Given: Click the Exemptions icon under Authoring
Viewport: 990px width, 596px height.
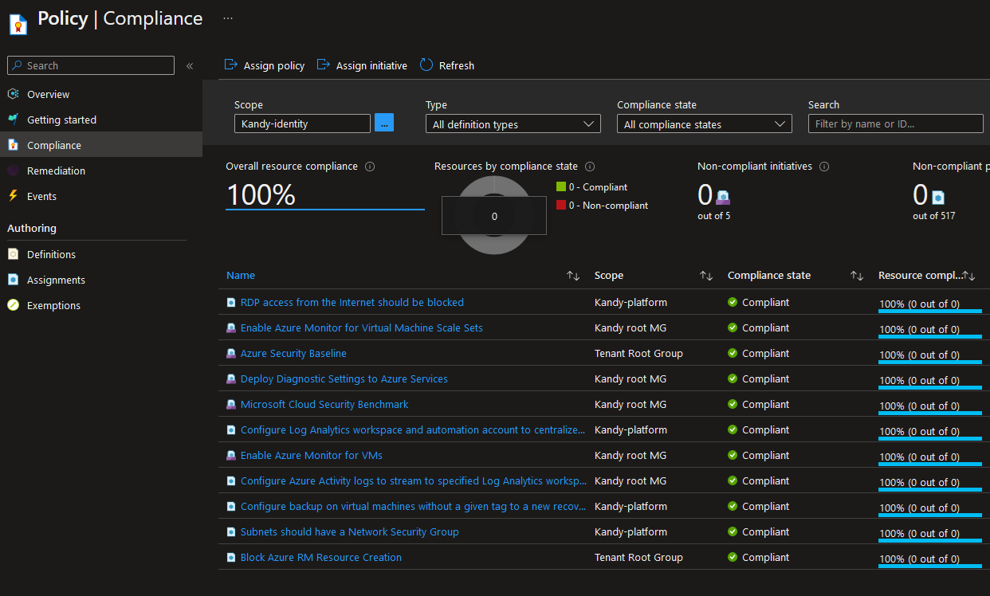Looking at the screenshot, I should (x=13, y=305).
